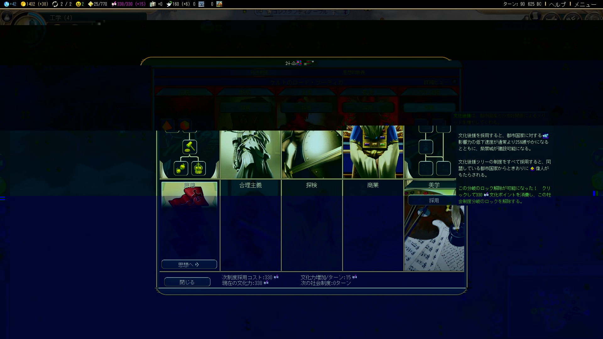Select the bottom-left dark Patronage policy slot
Viewport: 603px width, 339px height.
tap(426, 168)
